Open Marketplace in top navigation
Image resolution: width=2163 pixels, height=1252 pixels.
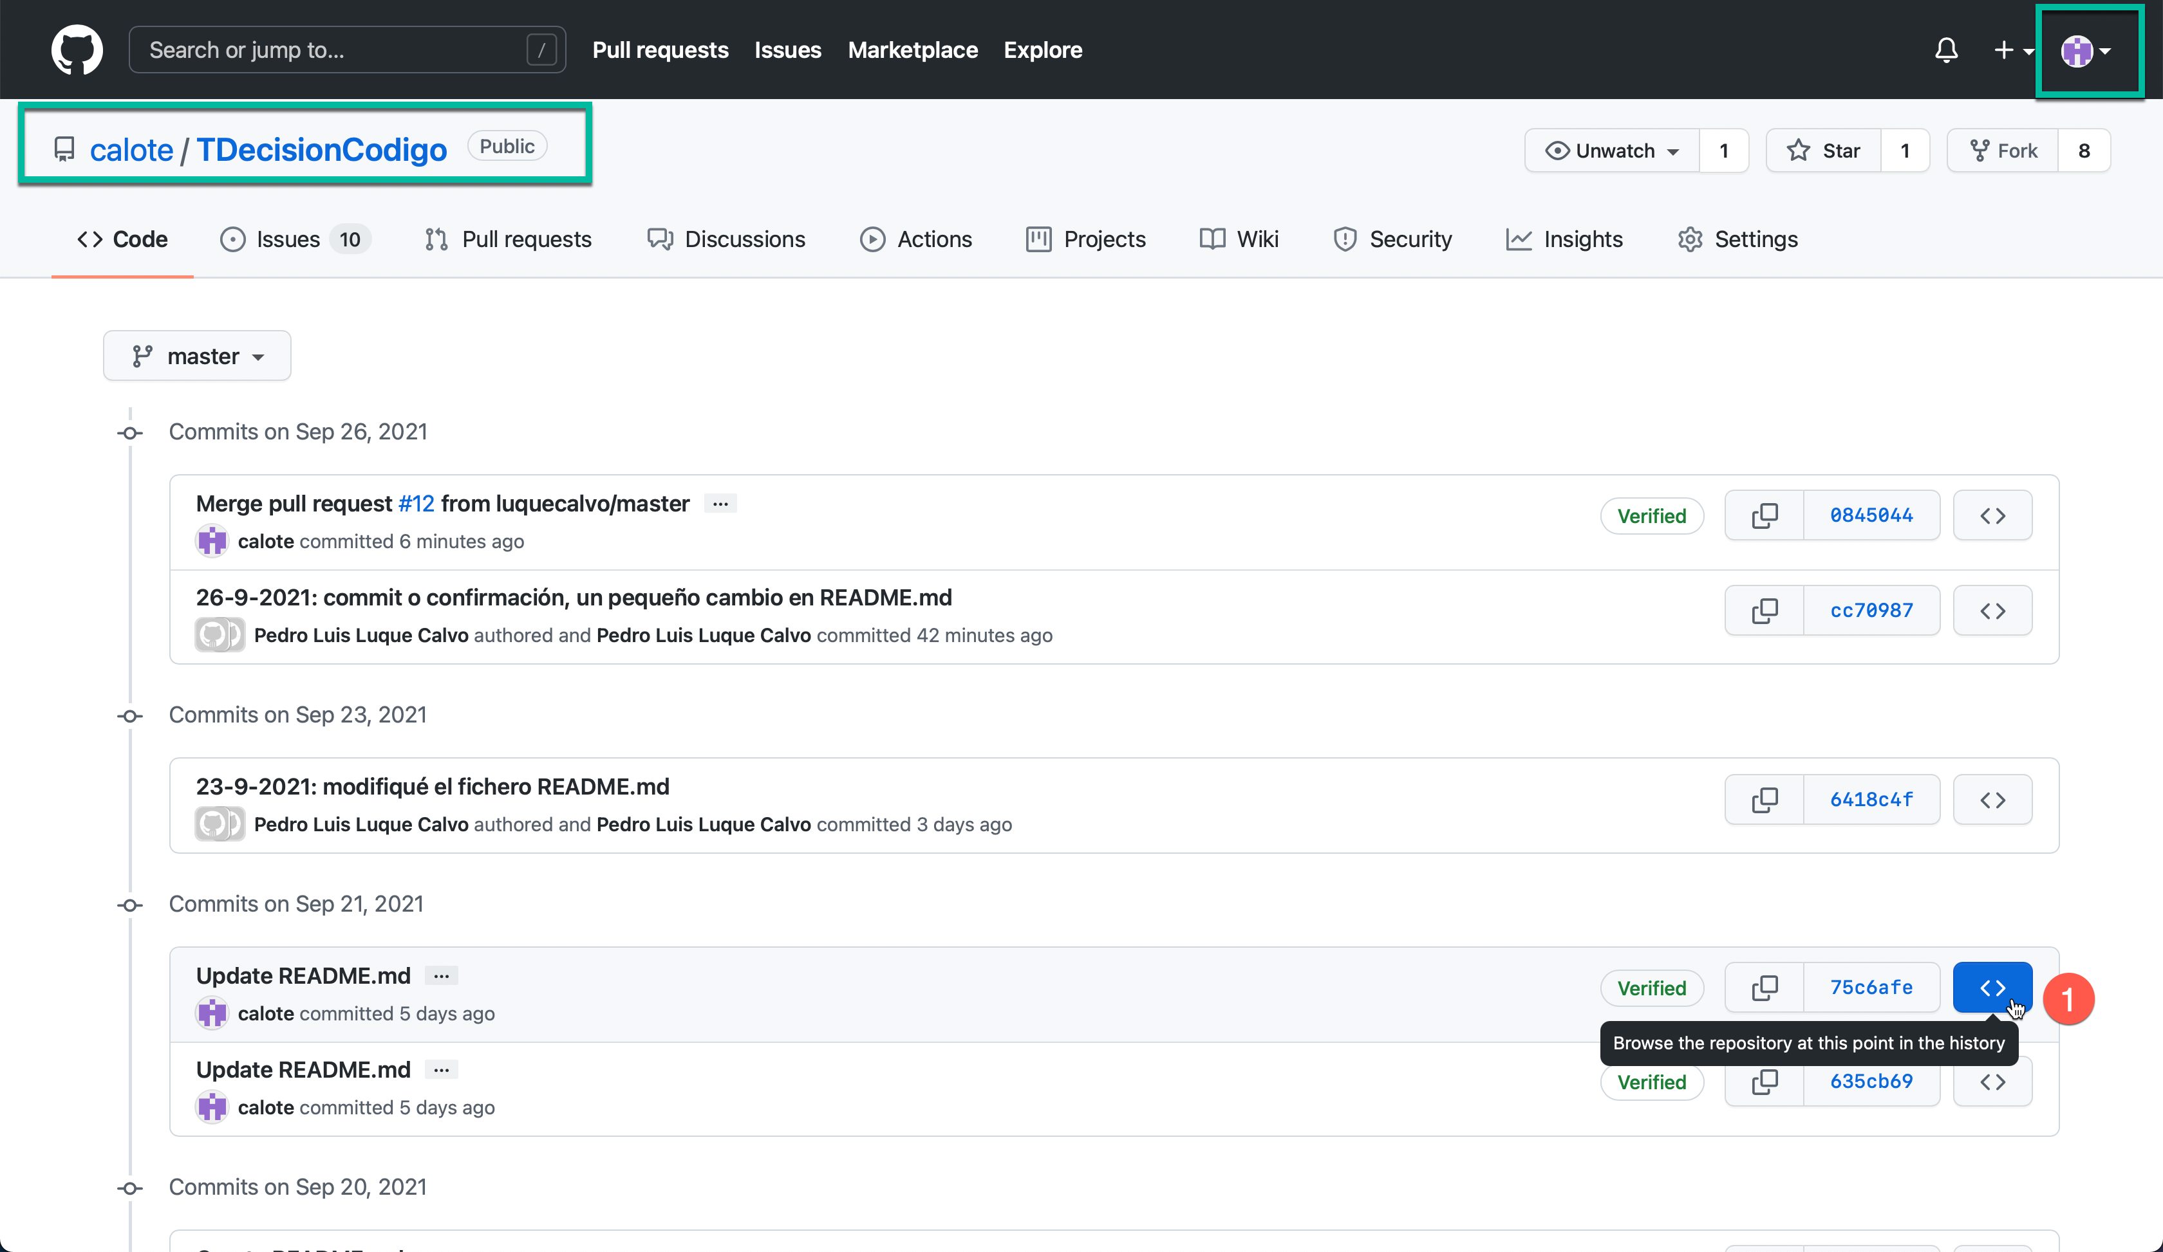click(912, 50)
